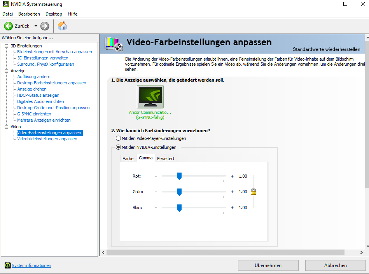Open the Datei menu
Viewport: 369px width, 274px height.
(7, 14)
